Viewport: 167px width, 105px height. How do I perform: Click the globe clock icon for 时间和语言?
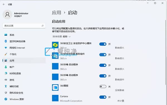tap(6, 73)
